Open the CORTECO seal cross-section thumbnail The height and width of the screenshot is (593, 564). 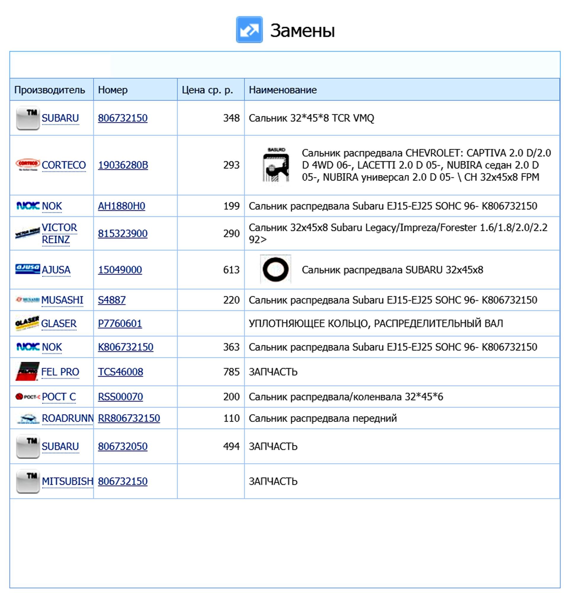276,165
